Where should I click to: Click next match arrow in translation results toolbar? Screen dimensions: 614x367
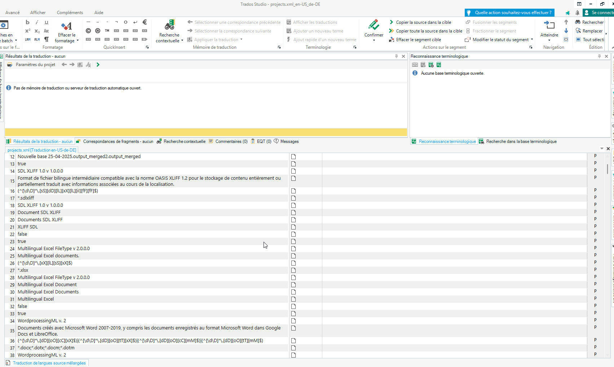[x=72, y=65]
